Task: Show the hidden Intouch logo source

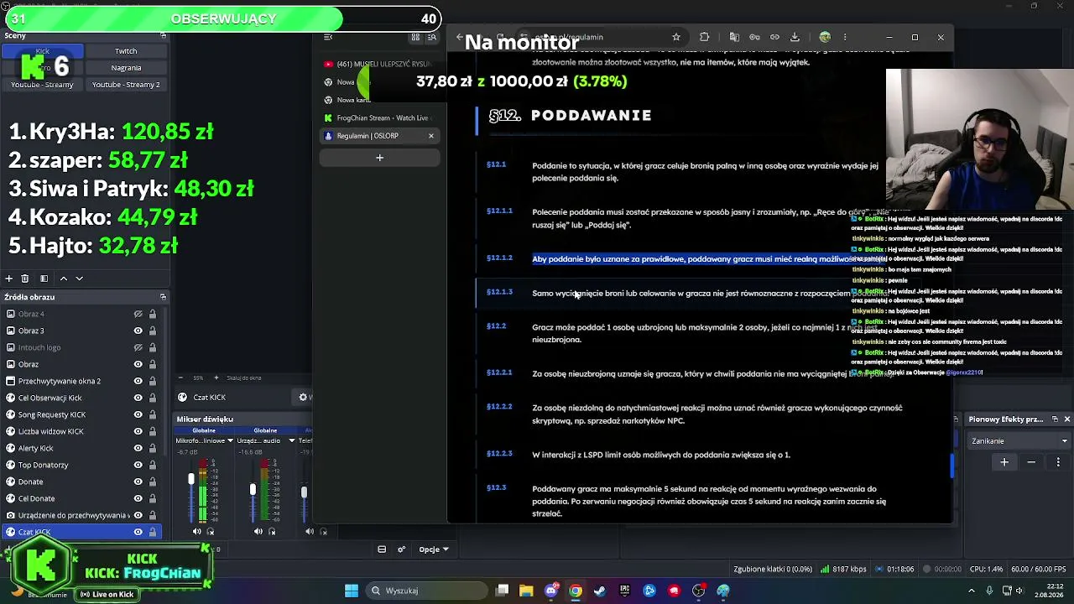Action: point(138,347)
